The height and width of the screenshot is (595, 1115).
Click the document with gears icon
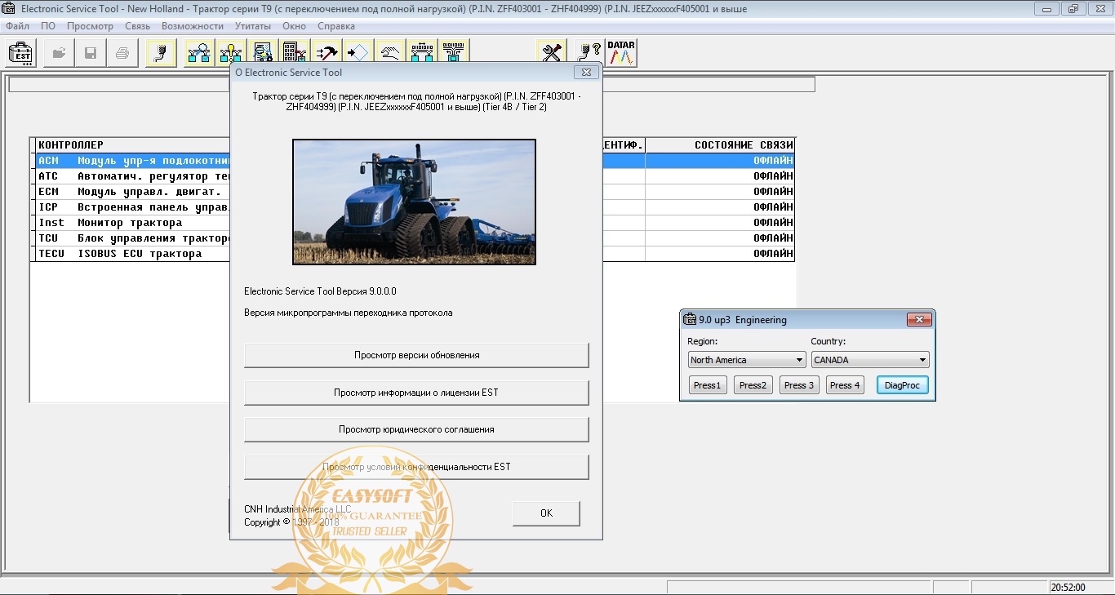click(x=263, y=53)
